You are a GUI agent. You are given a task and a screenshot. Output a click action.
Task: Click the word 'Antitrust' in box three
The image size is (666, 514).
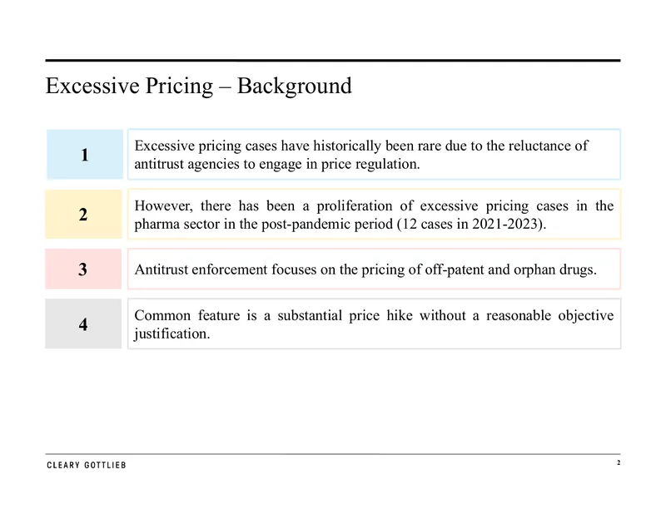pyautogui.click(x=161, y=269)
